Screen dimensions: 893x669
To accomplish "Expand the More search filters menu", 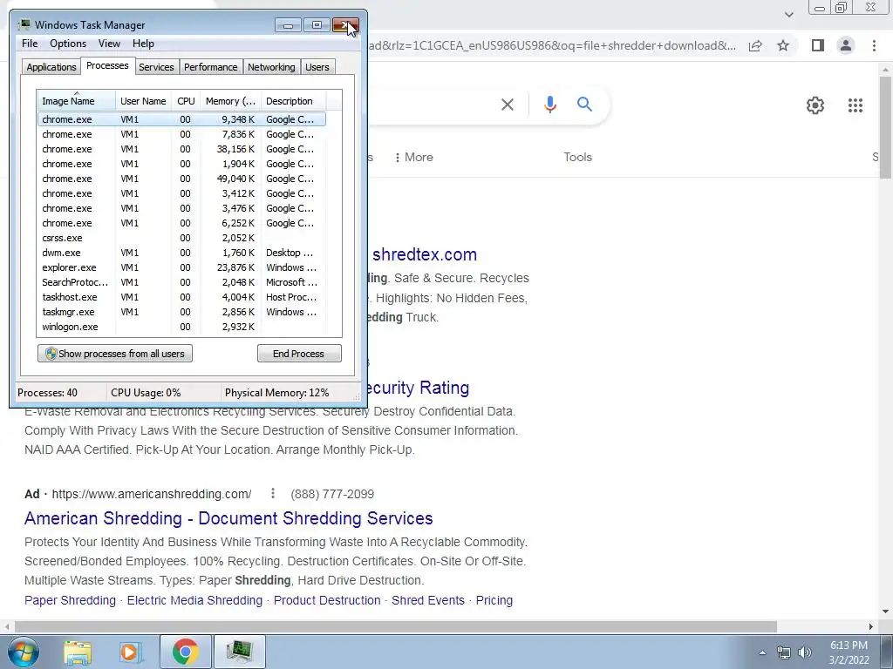I will (x=414, y=157).
